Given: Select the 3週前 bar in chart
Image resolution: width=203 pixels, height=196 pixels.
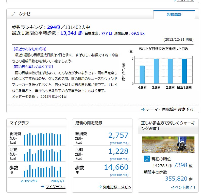Looking at the screenshot, I should tap(156, 71).
